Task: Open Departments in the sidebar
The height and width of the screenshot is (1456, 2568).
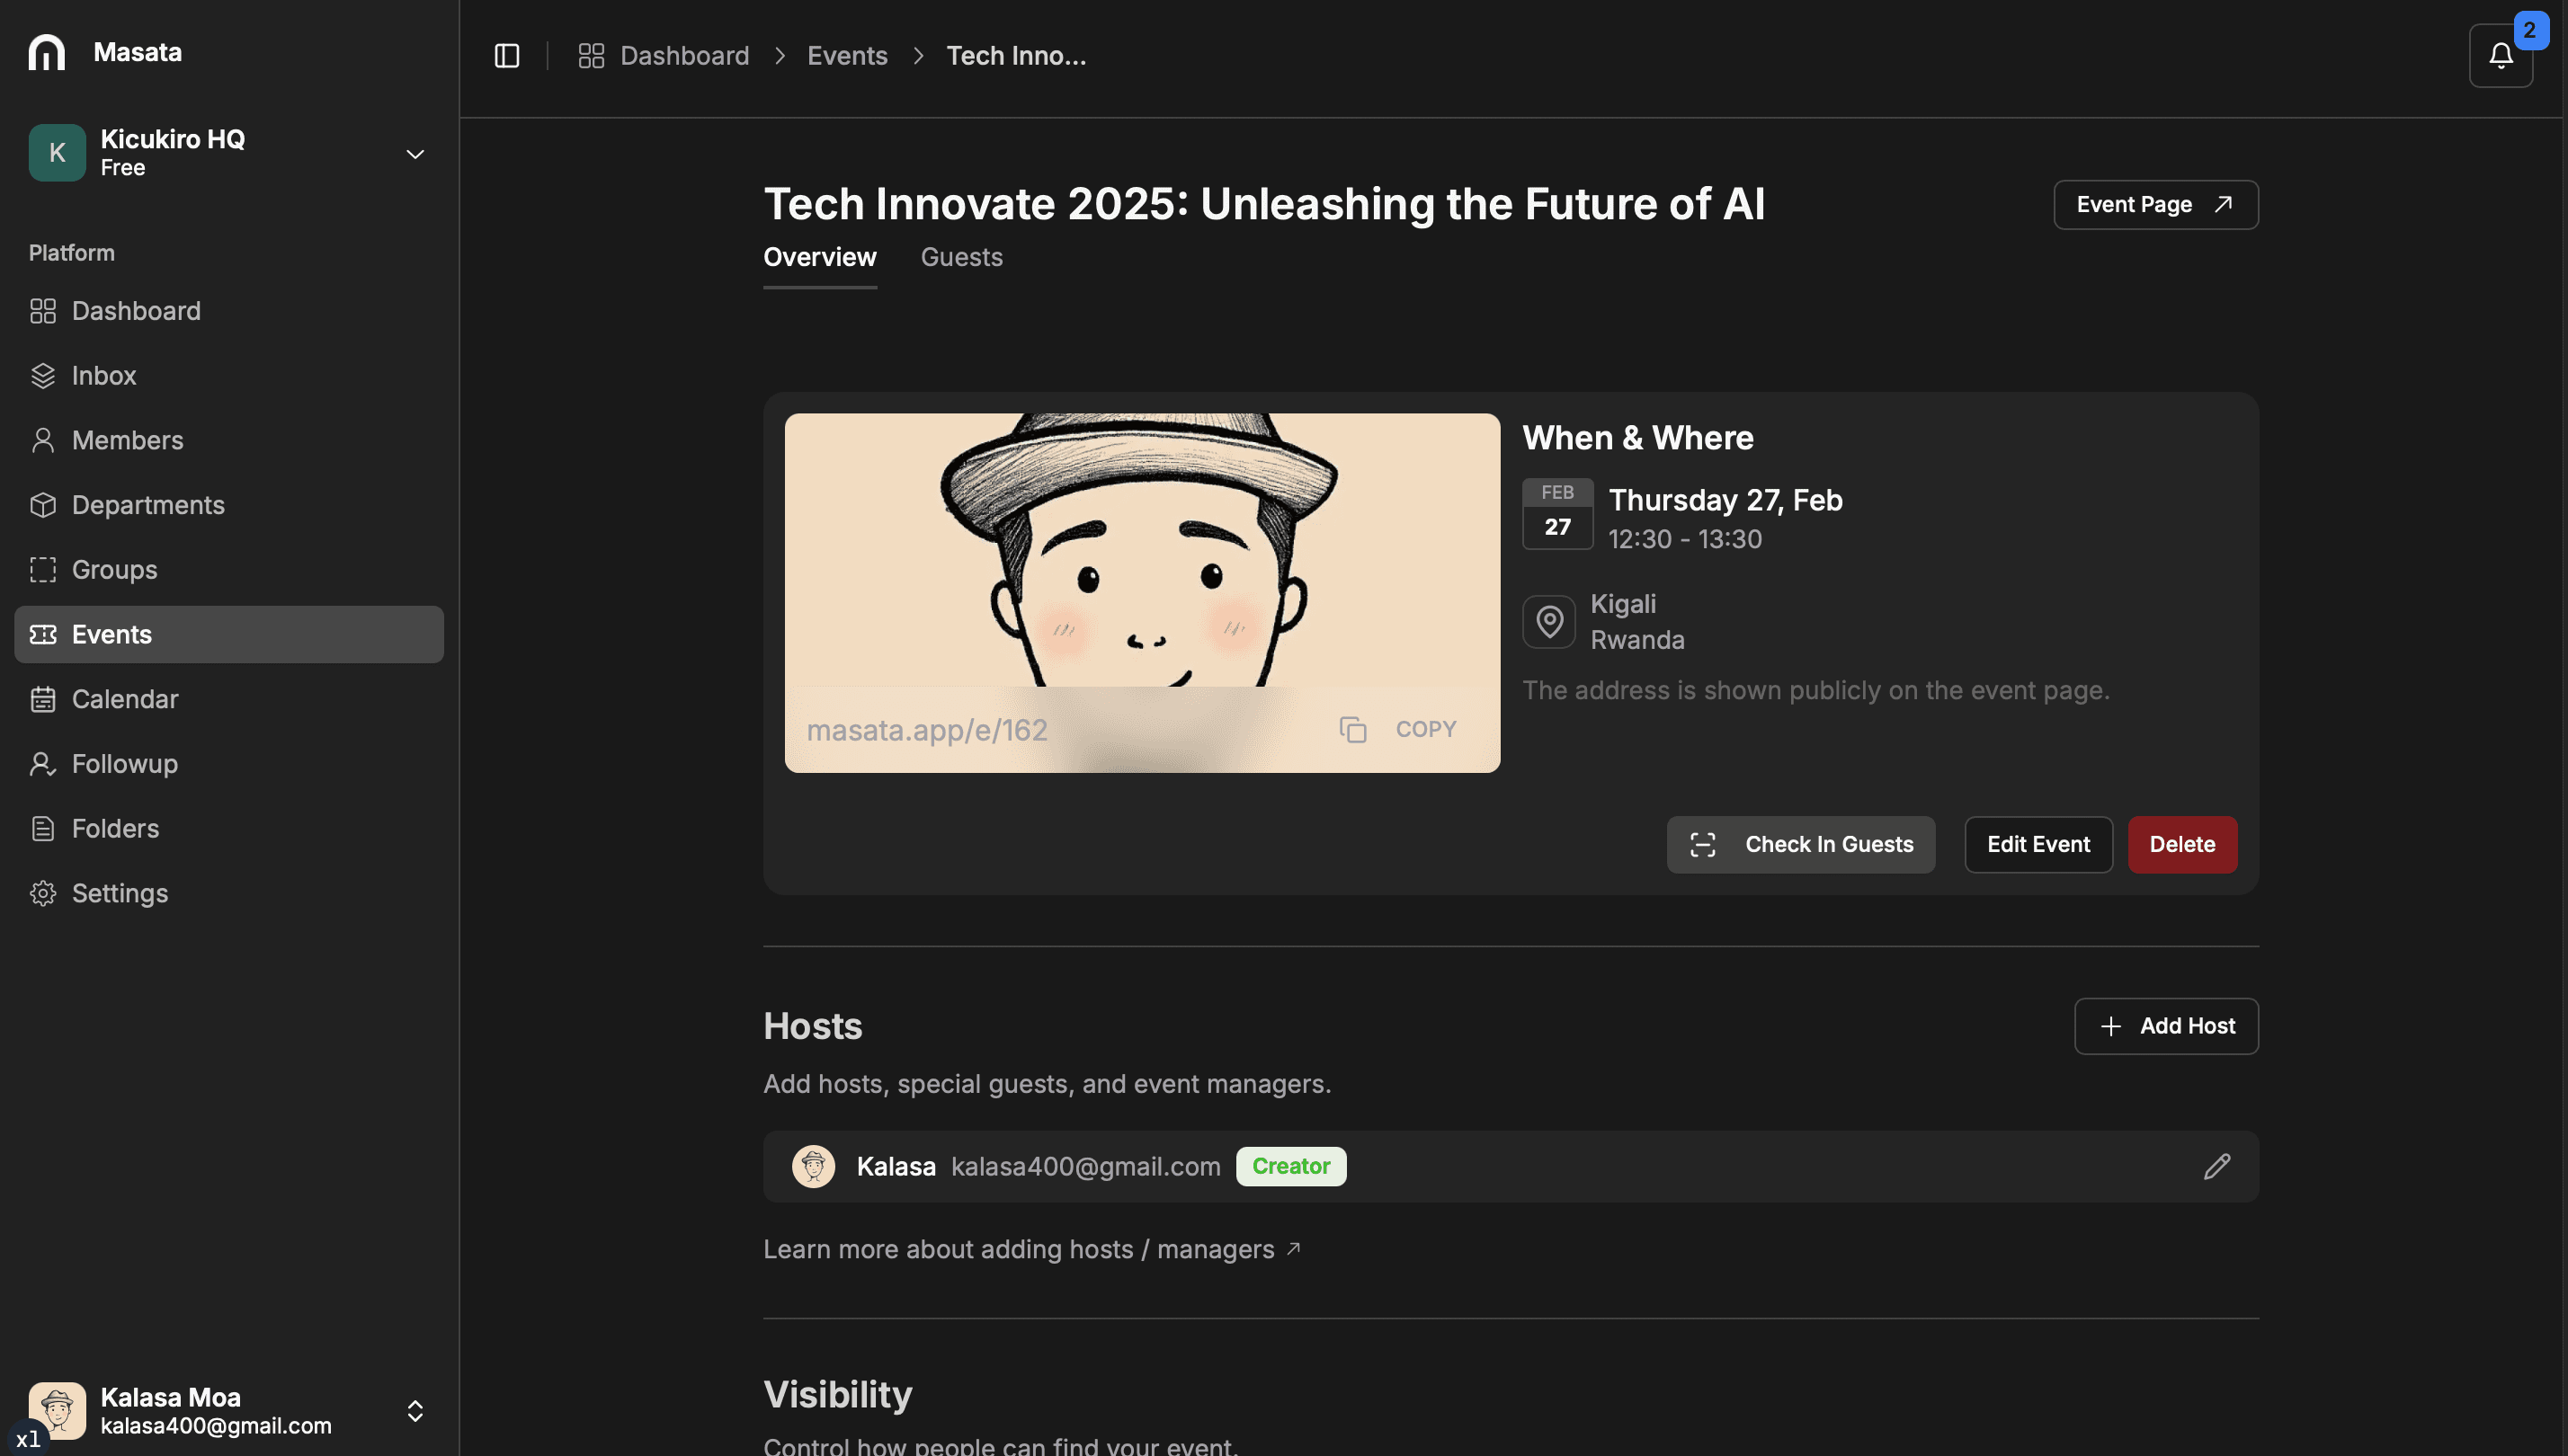Action: pos(147,505)
